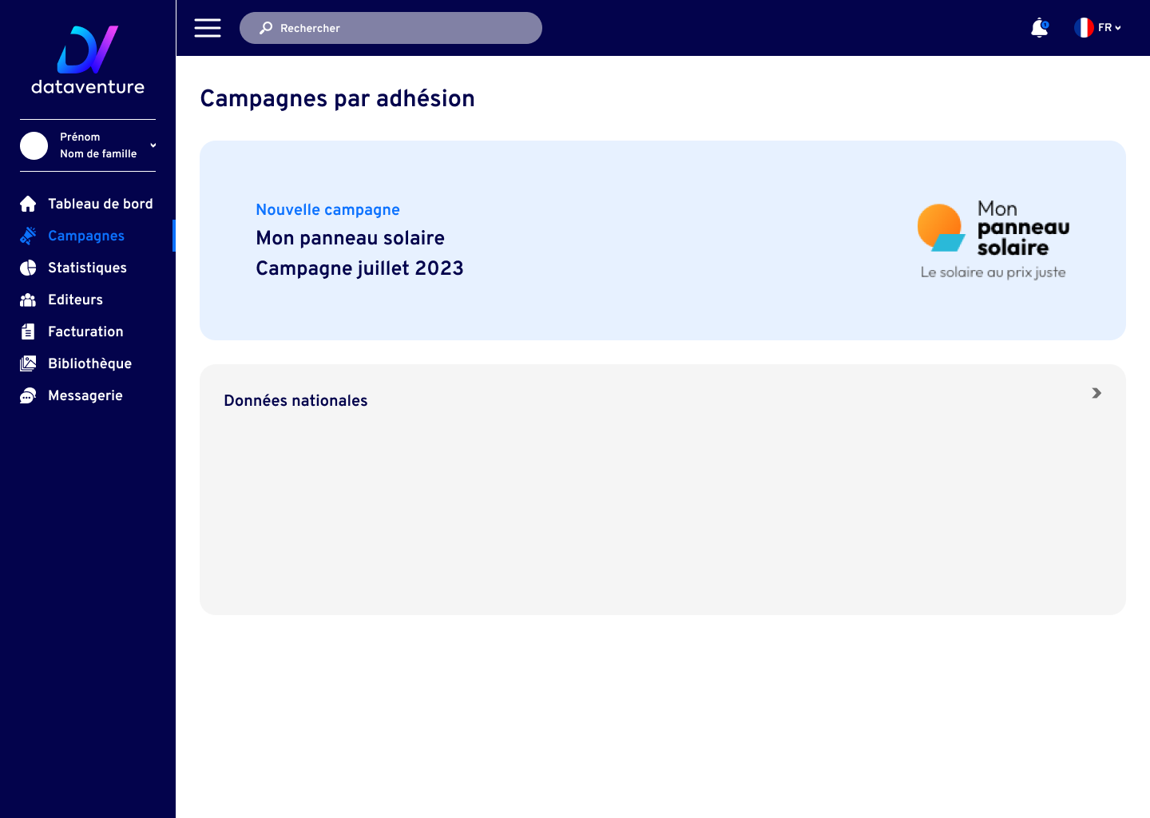Click the dataventure logo

(x=88, y=60)
